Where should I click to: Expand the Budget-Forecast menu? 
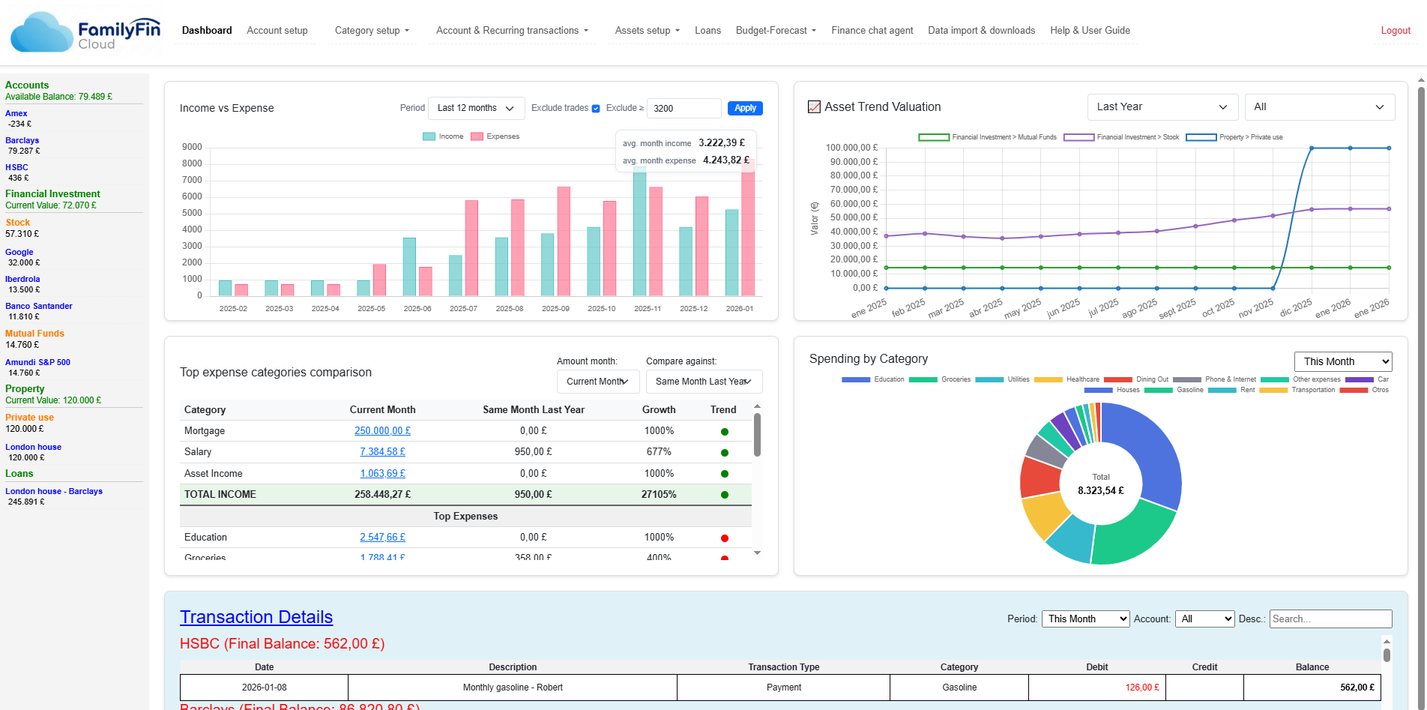tap(776, 31)
